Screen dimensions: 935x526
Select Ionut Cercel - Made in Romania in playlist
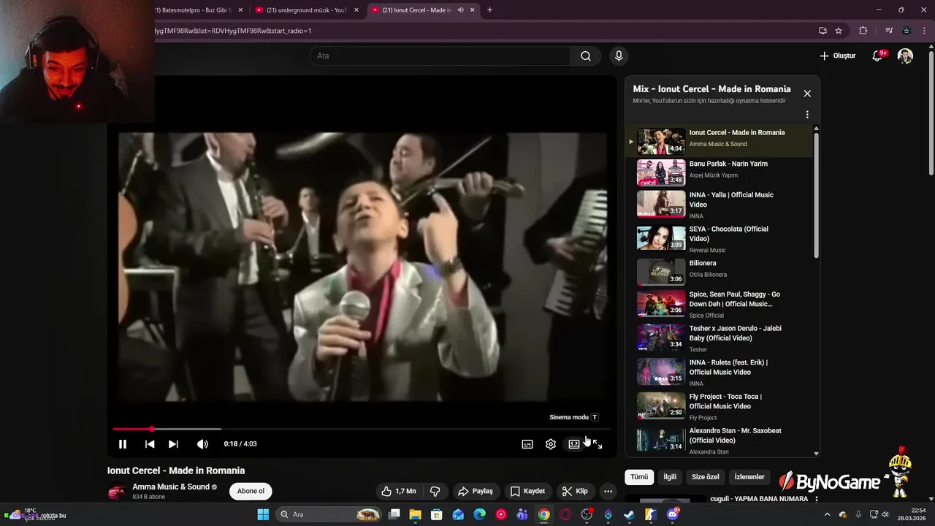[719, 141]
